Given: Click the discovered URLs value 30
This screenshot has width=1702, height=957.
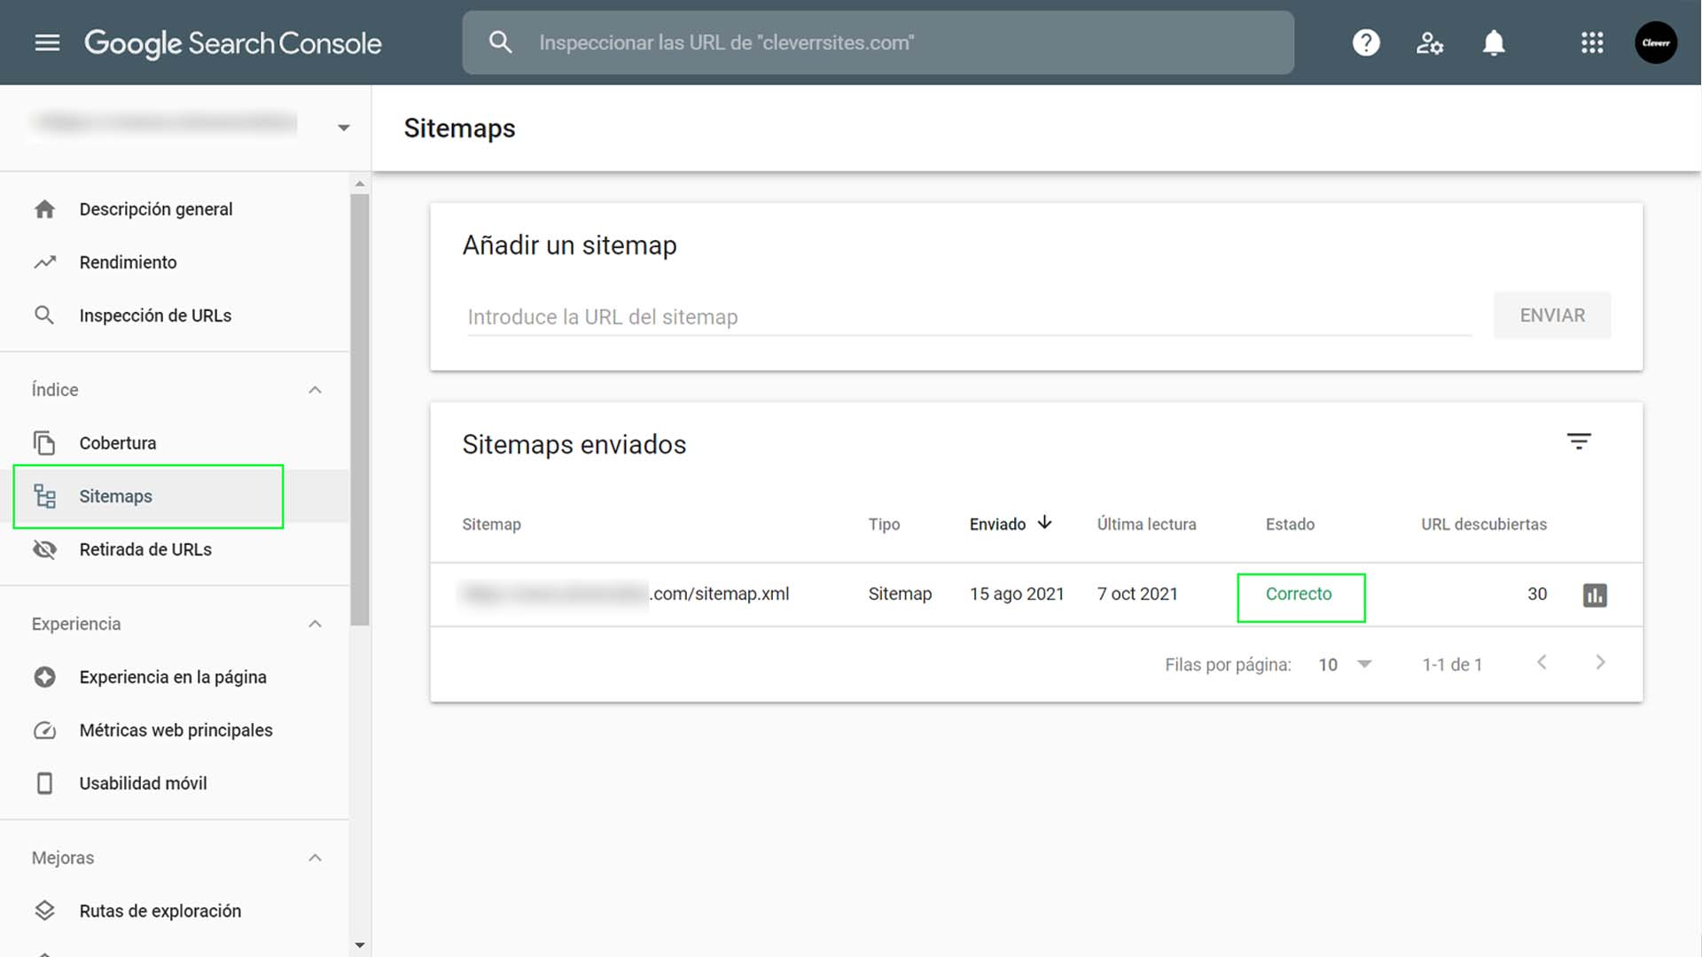Looking at the screenshot, I should click(1537, 594).
